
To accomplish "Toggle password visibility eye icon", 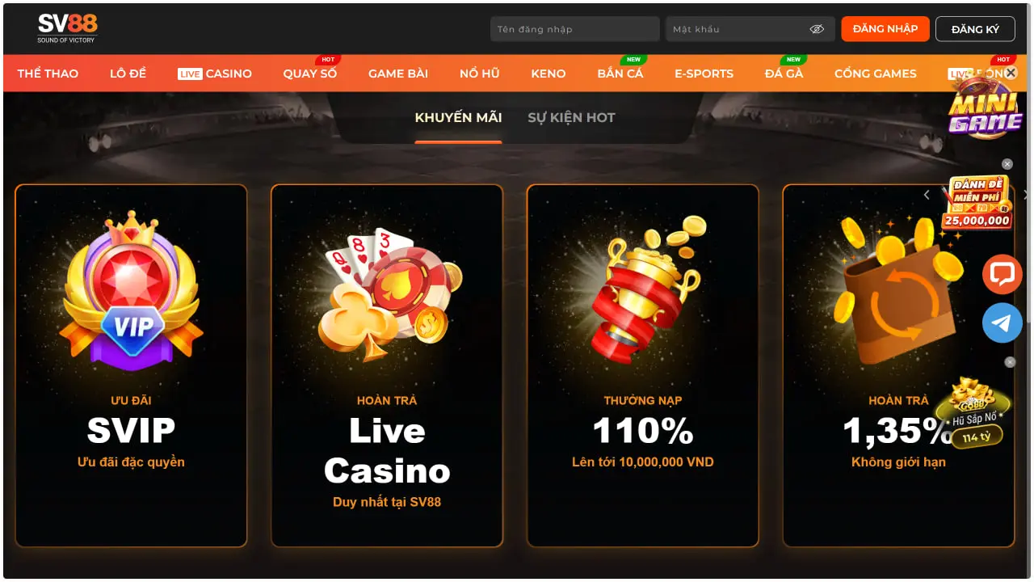I will (817, 29).
